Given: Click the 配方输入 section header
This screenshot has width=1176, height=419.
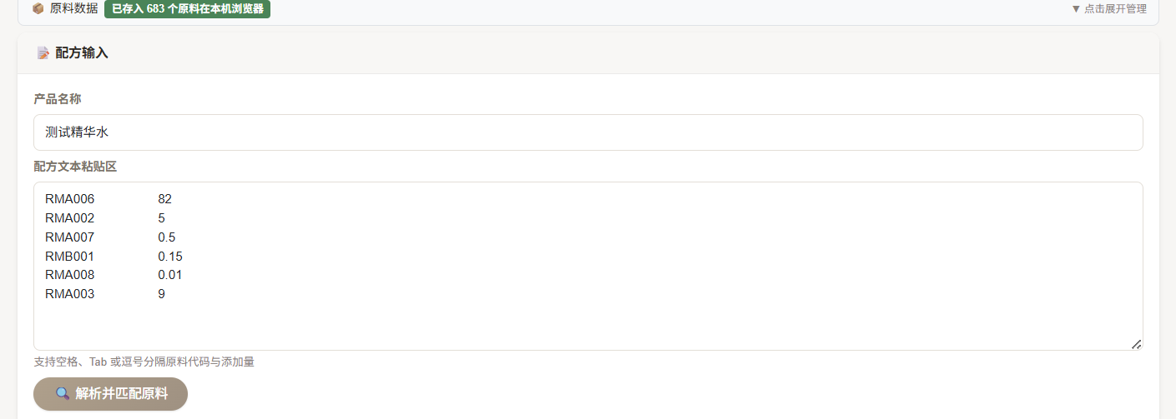Looking at the screenshot, I should (x=82, y=53).
